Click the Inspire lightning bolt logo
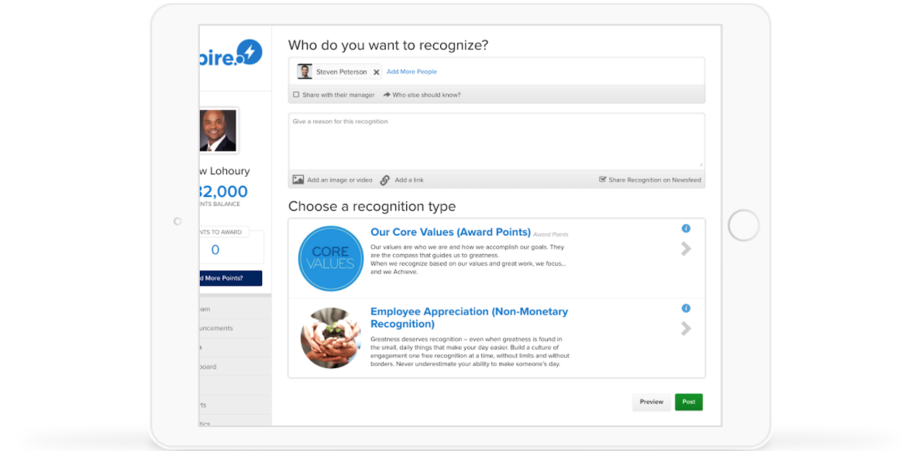This screenshot has width=913, height=451. (250, 53)
